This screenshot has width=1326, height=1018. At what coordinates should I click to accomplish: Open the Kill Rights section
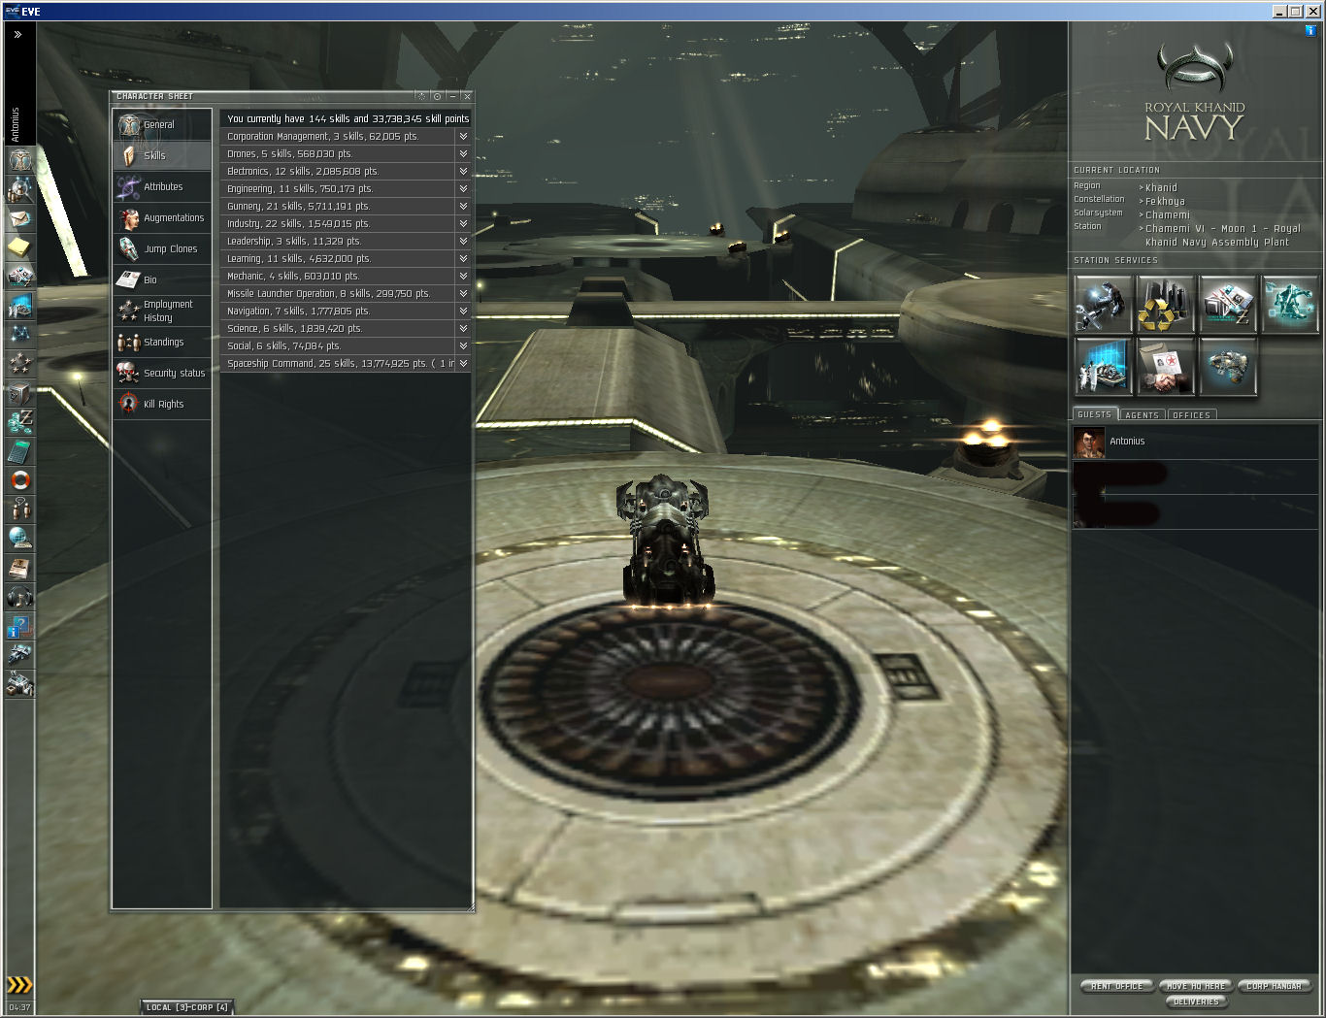[162, 405]
